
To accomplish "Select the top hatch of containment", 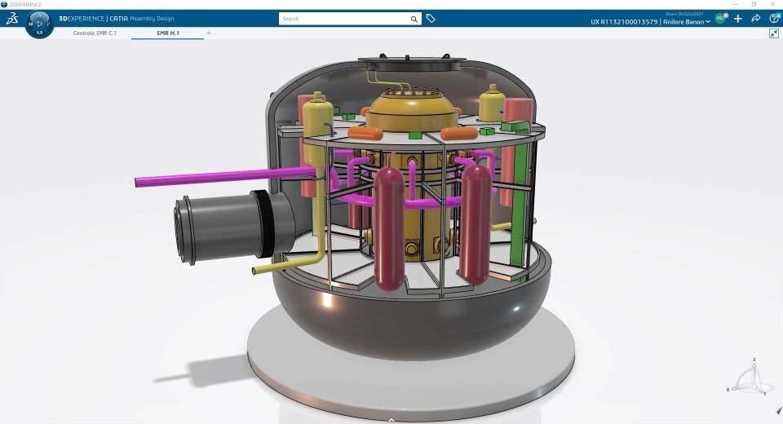I will tap(411, 64).
